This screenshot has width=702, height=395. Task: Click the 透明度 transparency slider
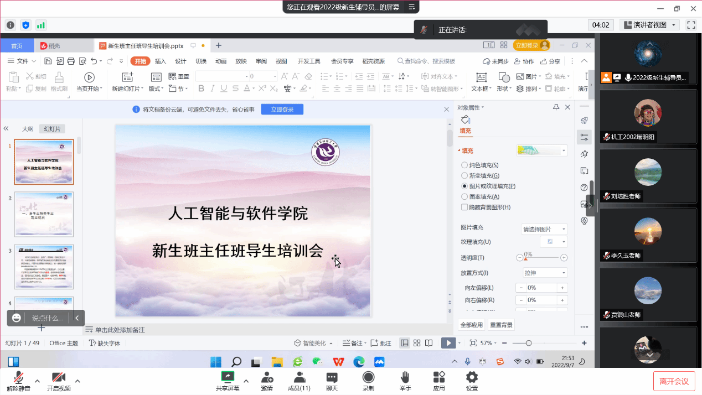coord(541,258)
